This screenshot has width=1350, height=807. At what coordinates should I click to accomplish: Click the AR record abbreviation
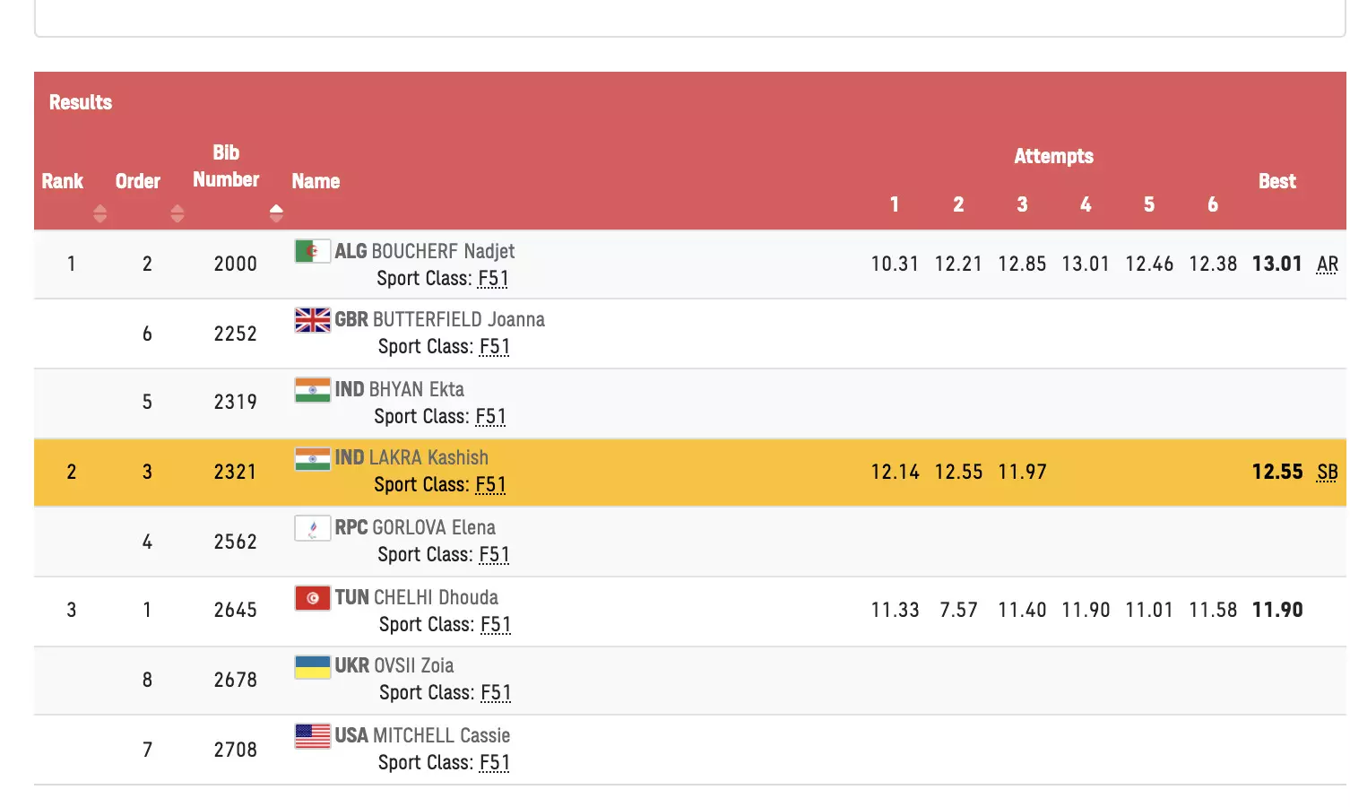tap(1327, 265)
